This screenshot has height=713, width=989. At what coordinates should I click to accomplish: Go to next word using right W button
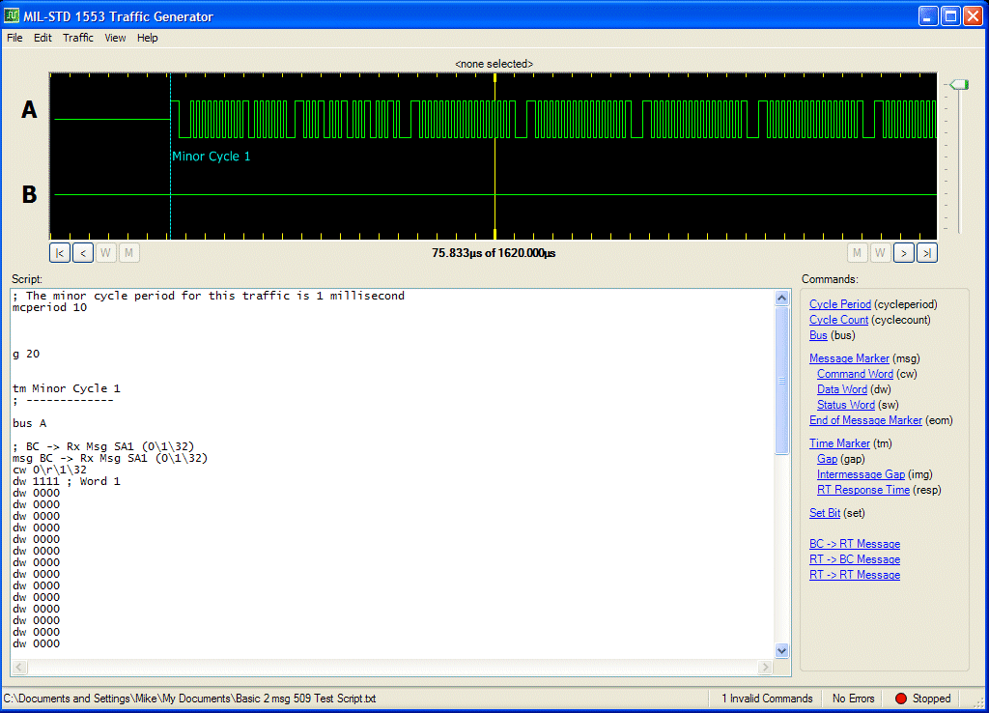tap(881, 253)
